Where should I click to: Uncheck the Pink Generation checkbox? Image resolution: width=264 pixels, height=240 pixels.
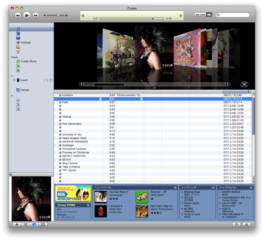pos(60,124)
